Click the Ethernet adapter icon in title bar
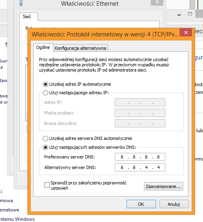The width and height of the screenshot is (203, 222). click(x=21, y=3)
